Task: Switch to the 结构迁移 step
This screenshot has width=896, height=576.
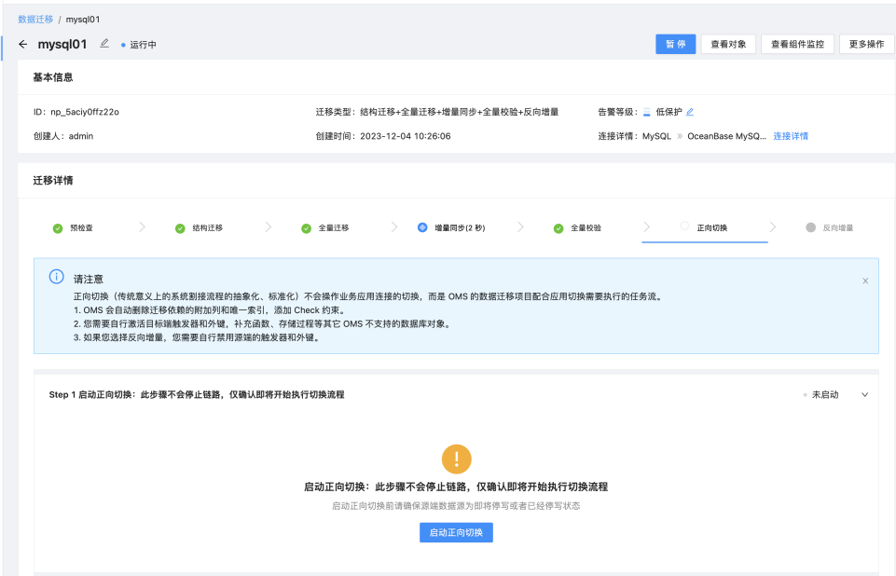Action: [x=207, y=228]
